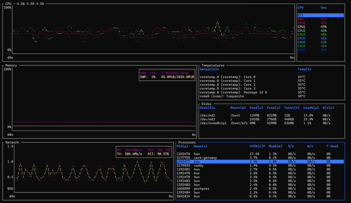
Task: Sort disks by Disk(d) column header
Action: 207,108
